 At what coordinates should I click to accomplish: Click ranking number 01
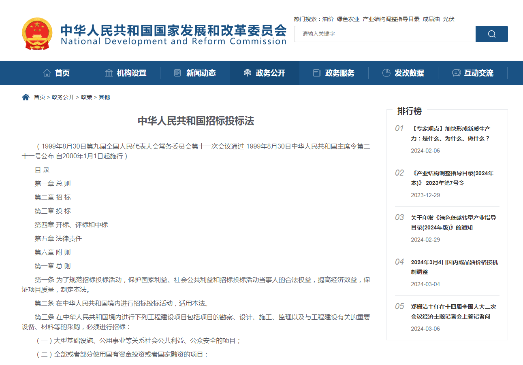click(x=399, y=128)
